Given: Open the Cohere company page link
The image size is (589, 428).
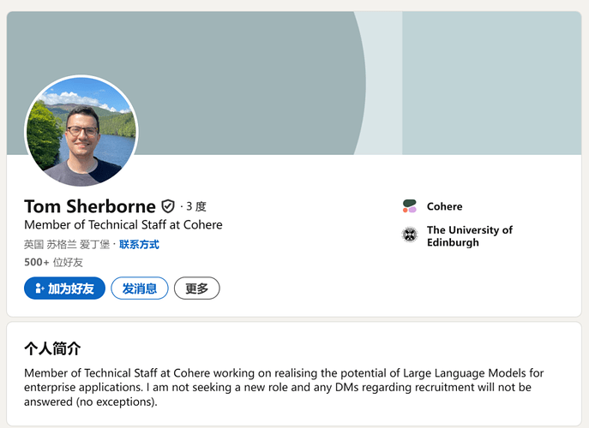Looking at the screenshot, I should 444,206.
